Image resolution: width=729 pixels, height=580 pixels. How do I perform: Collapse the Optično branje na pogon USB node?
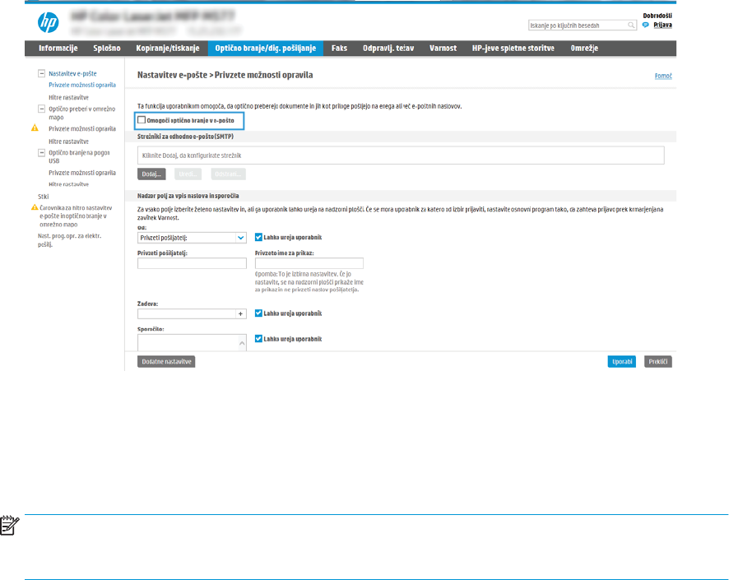tap(41, 152)
